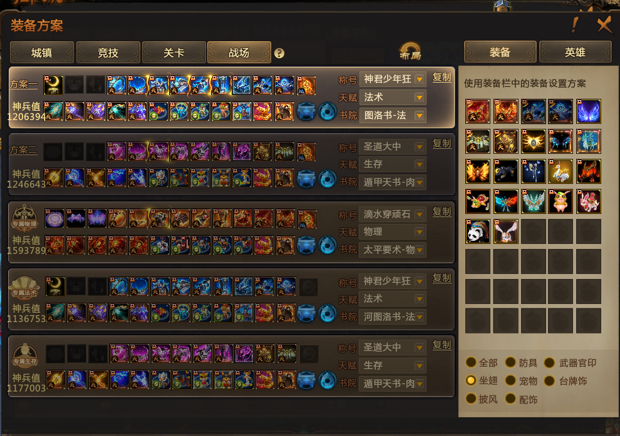Expand the 物理 talent dropdown

click(x=420, y=232)
